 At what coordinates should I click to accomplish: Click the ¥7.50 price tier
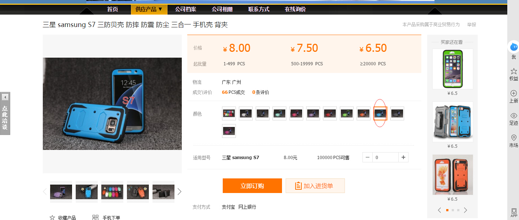(304, 48)
